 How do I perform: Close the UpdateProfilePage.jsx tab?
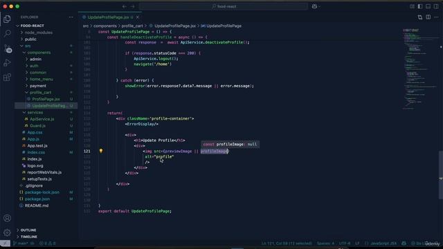click(138, 17)
